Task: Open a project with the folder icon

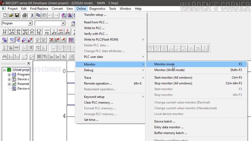Action: point(11,15)
